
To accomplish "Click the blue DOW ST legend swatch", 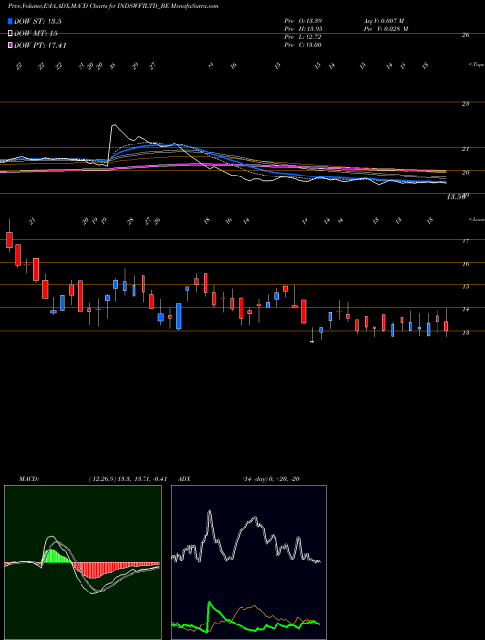I will 10,21.
